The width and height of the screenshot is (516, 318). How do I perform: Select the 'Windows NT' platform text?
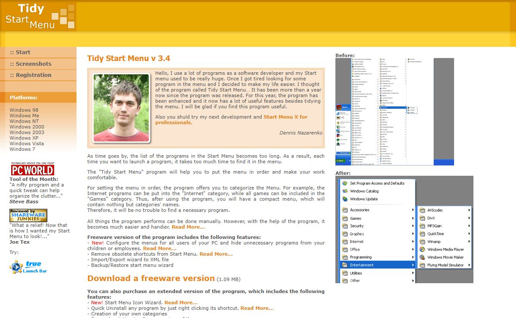tap(24, 121)
